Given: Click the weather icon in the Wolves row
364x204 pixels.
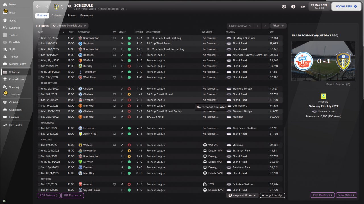Looking at the screenshot, I should point(205,145).
